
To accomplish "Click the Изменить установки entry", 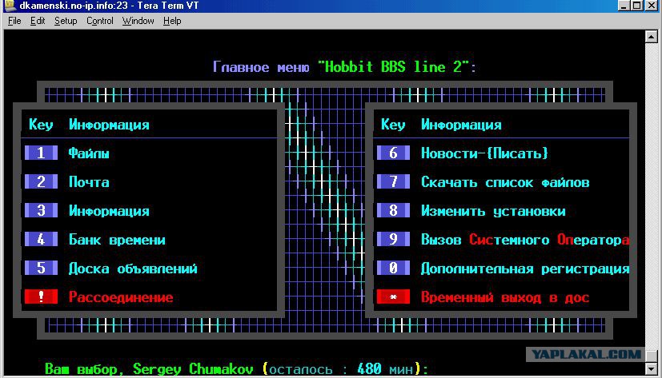I will (x=493, y=211).
